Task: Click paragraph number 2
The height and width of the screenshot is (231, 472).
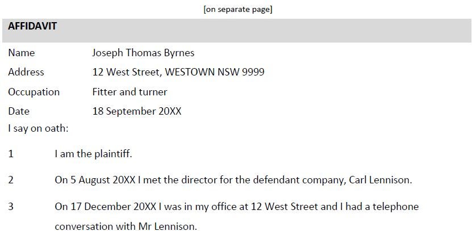Action: 11,180
